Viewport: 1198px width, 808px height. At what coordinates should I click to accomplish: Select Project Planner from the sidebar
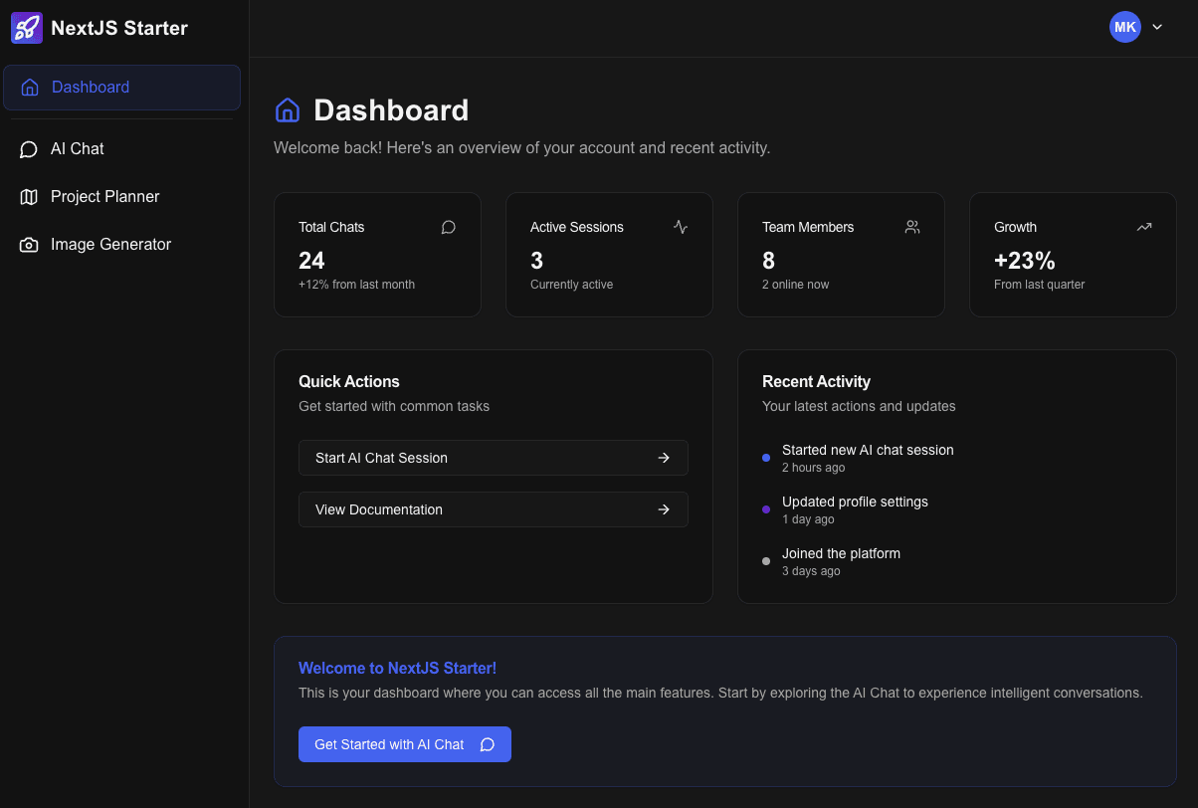coord(104,196)
